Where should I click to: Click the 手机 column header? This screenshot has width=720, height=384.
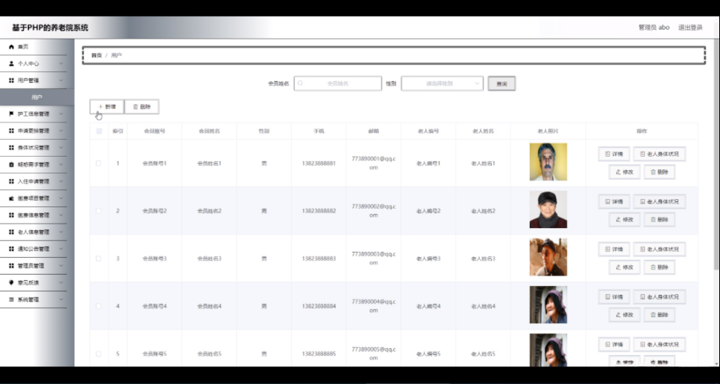coord(319,131)
